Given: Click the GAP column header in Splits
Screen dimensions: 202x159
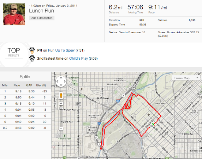Looking at the screenshot, I should [29, 85].
